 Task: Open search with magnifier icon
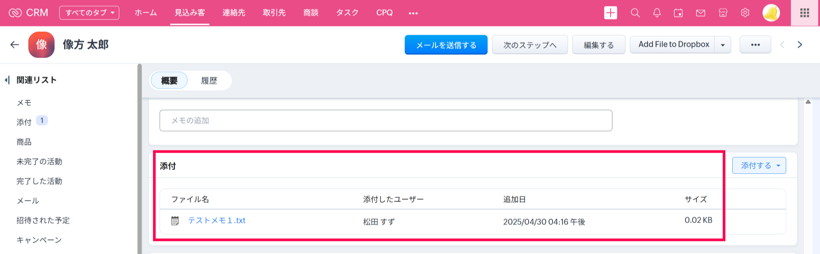(635, 13)
